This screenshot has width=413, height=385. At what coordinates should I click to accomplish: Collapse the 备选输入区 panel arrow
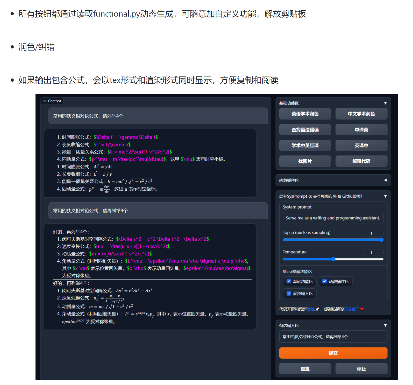coord(385,325)
